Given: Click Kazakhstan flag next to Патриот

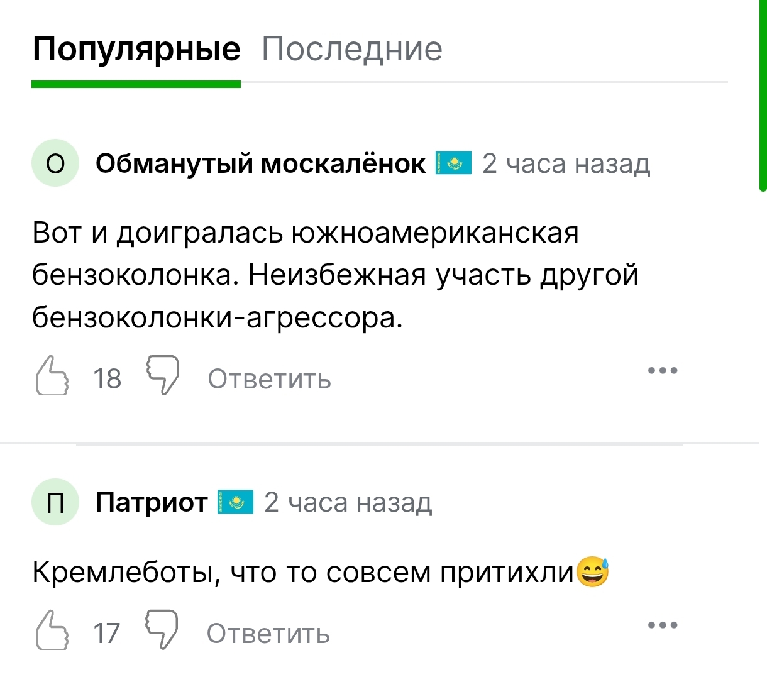Looking at the screenshot, I should (235, 502).
